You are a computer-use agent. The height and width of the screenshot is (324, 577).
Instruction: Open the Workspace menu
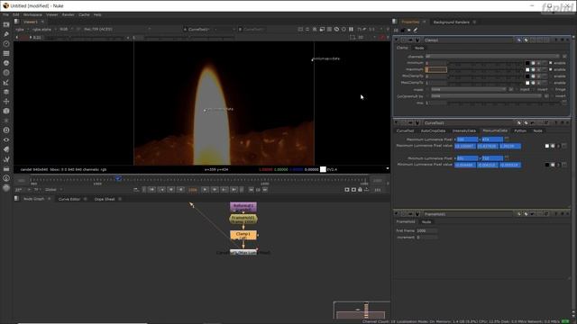pos(32,14)
